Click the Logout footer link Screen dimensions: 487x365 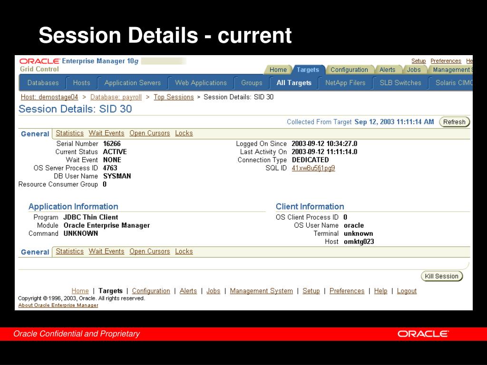407,291
